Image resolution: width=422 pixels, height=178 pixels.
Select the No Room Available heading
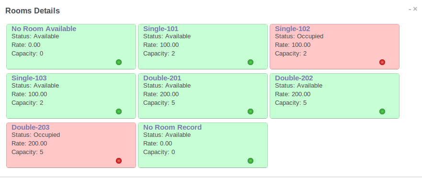point(44,29)
